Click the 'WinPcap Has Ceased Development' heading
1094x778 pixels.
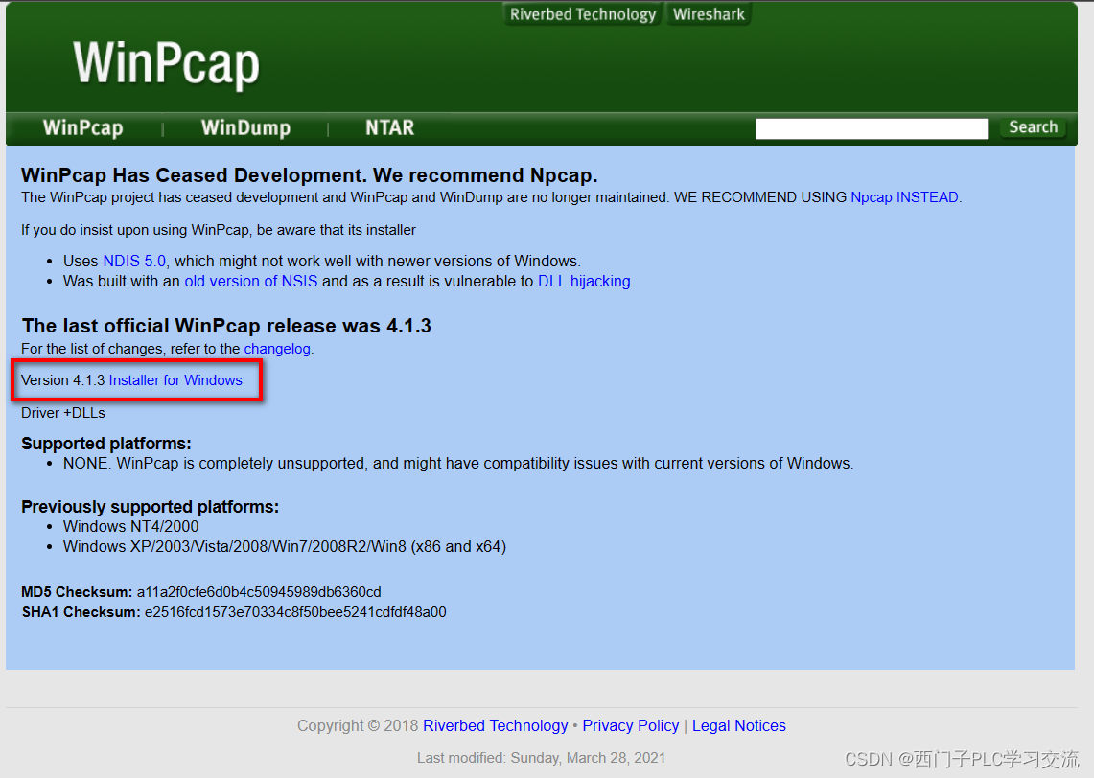pyautogui.click(x=309, y=175)
